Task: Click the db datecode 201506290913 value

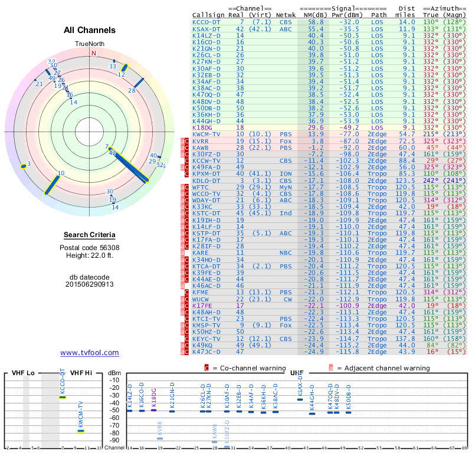Action: 90,284
